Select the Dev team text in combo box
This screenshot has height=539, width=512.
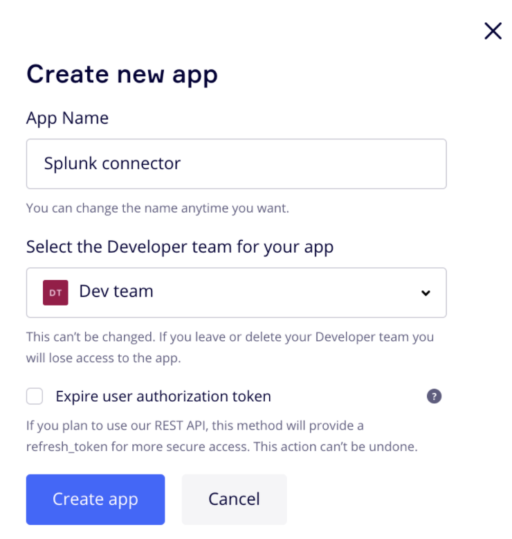tap(116, 291)
